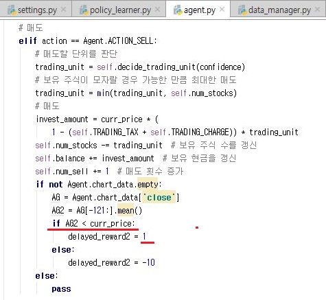Viewport: 326px width, 300px height.
Task: Click the line 'elif action == Agent.ACTION_SELL:'
Action: coord(88,41)
